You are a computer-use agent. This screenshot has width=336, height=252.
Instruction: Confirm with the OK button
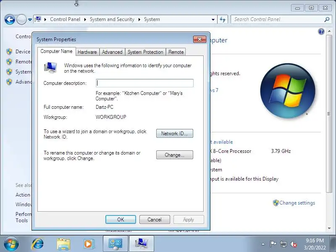pos(121,220)
